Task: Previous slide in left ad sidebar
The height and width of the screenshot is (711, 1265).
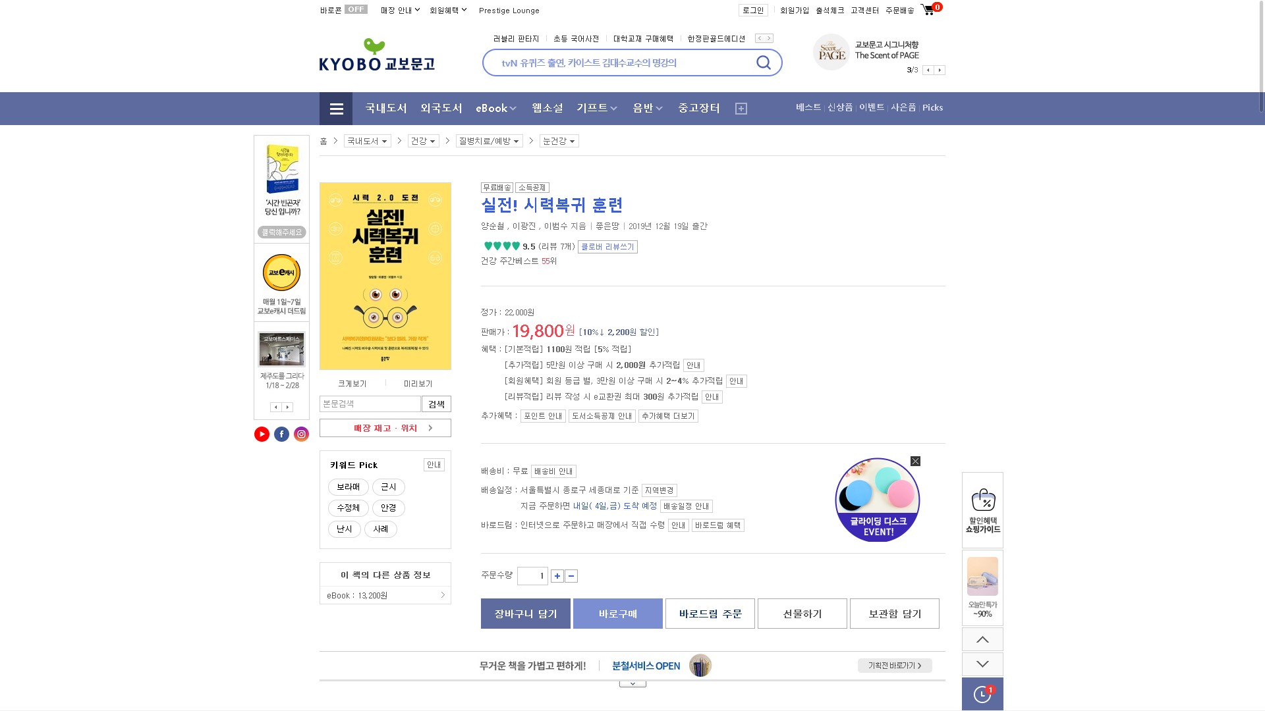Action: [x=276, y=407]
